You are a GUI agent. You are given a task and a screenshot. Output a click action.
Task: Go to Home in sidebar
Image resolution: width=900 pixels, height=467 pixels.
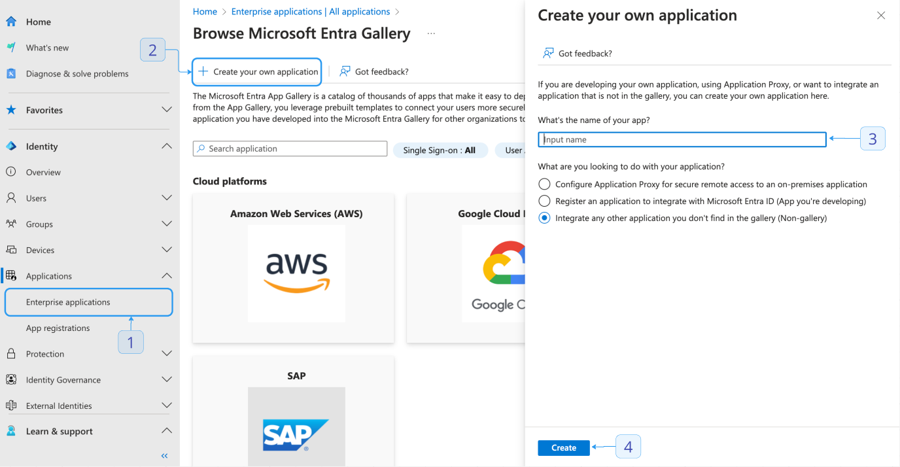pos(39,22)
